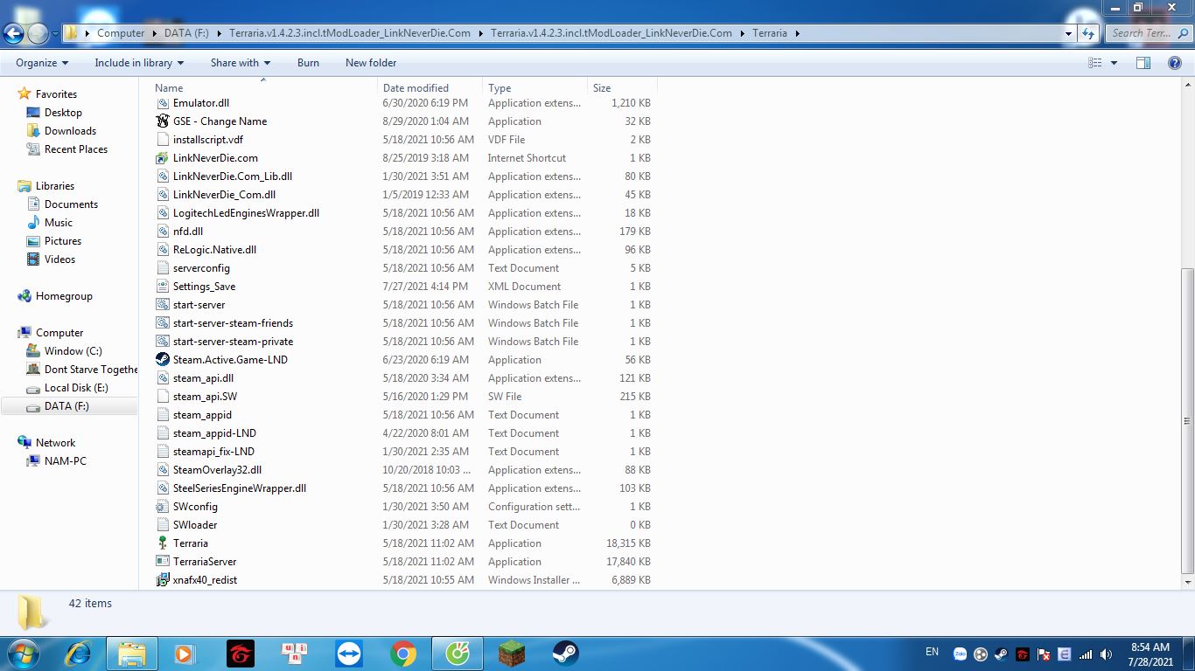Select the TerrariaServer application file
The height and width of the screenshot is (671, 1195).
coord(204,562)
